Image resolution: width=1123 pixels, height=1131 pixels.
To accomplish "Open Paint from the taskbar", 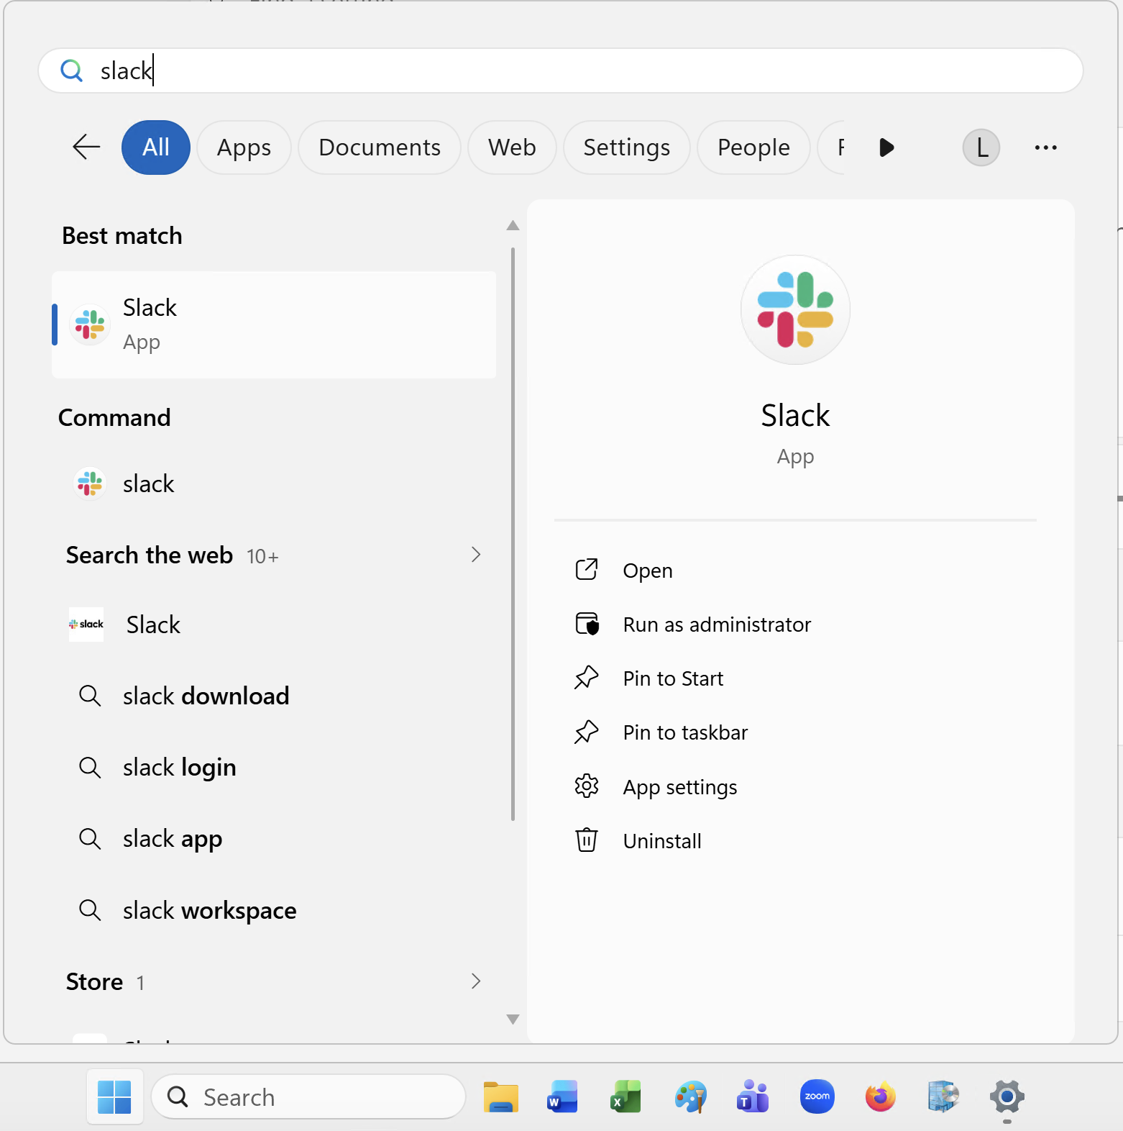I will point(690,1097).
